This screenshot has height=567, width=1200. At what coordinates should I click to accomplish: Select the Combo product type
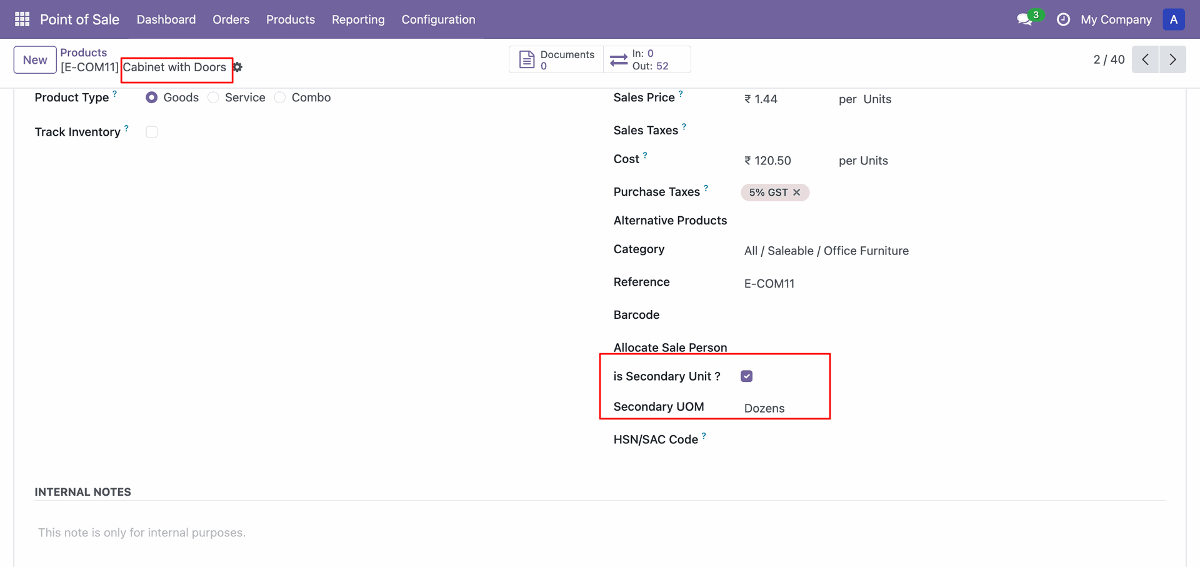(280, 98)
